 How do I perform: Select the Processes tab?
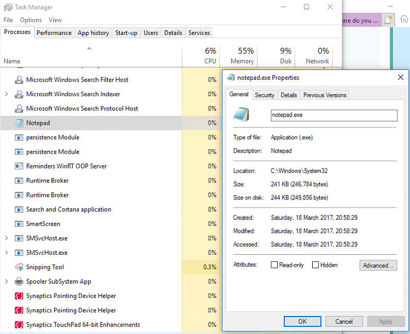point(17,32)
